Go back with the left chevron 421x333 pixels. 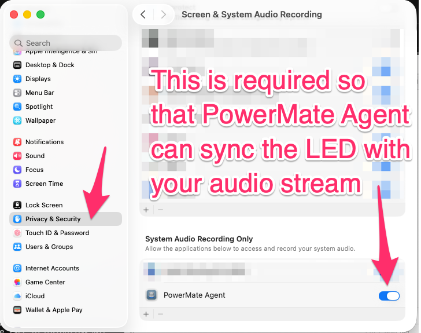(143, 14)
